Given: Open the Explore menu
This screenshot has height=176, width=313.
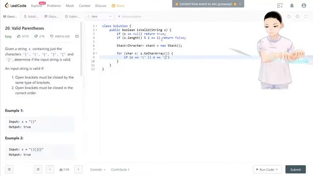Looking at the screenshot, I should [37, 6].
